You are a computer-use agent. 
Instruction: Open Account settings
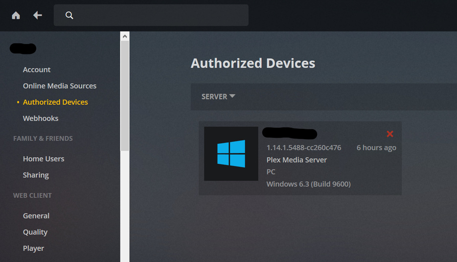[x=37, y=70]
